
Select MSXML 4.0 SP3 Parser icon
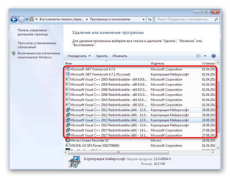(x=68, y=145)
